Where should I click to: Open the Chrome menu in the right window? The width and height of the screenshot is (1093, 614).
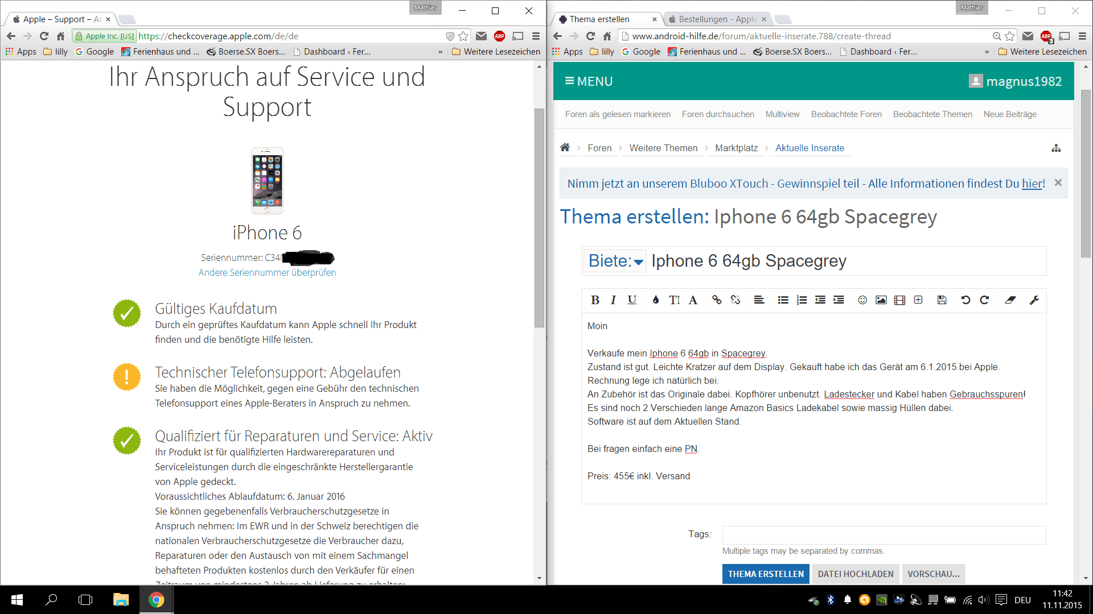(1082, 36)
